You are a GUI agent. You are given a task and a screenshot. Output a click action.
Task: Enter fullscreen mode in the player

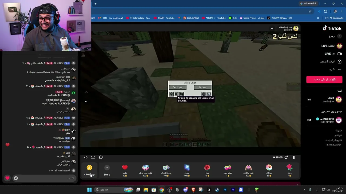coord(93,157)
